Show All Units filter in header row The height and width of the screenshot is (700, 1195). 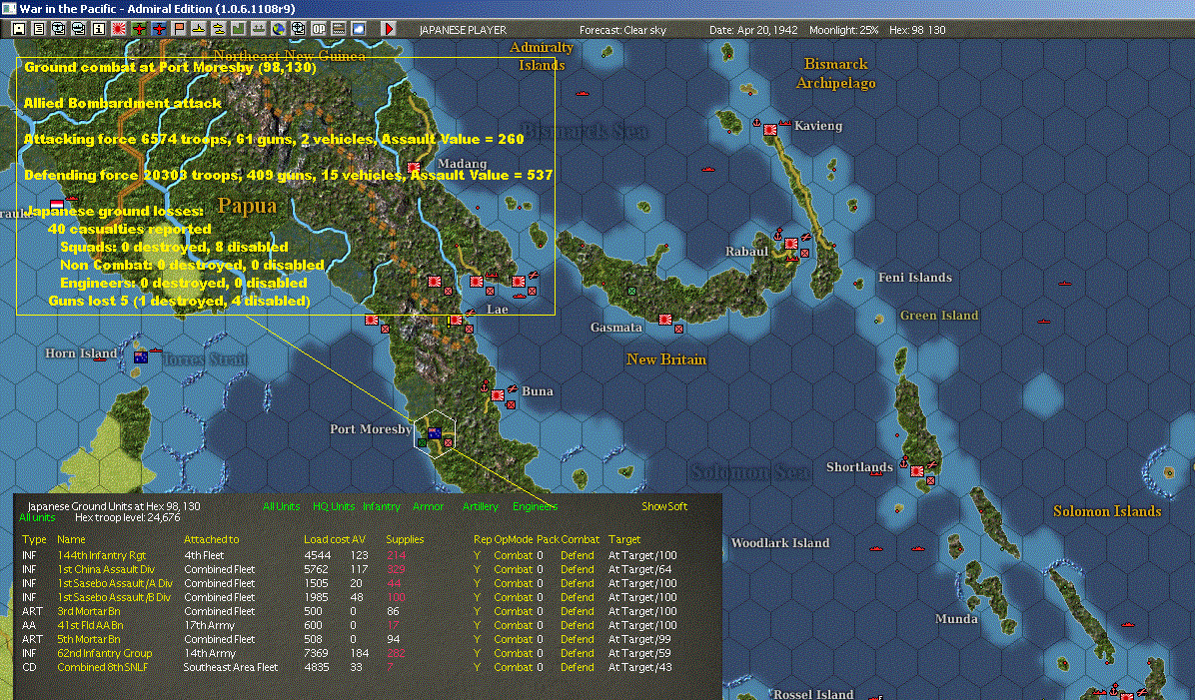(281, 505)
